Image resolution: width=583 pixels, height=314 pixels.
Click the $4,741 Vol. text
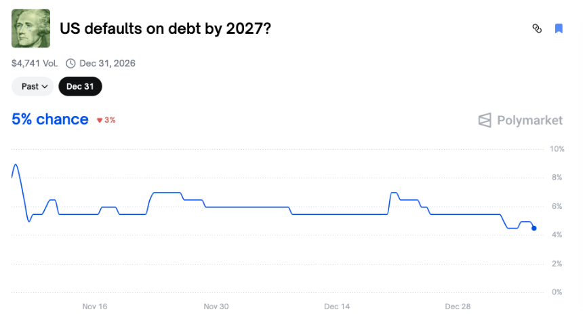coord(35,63)
